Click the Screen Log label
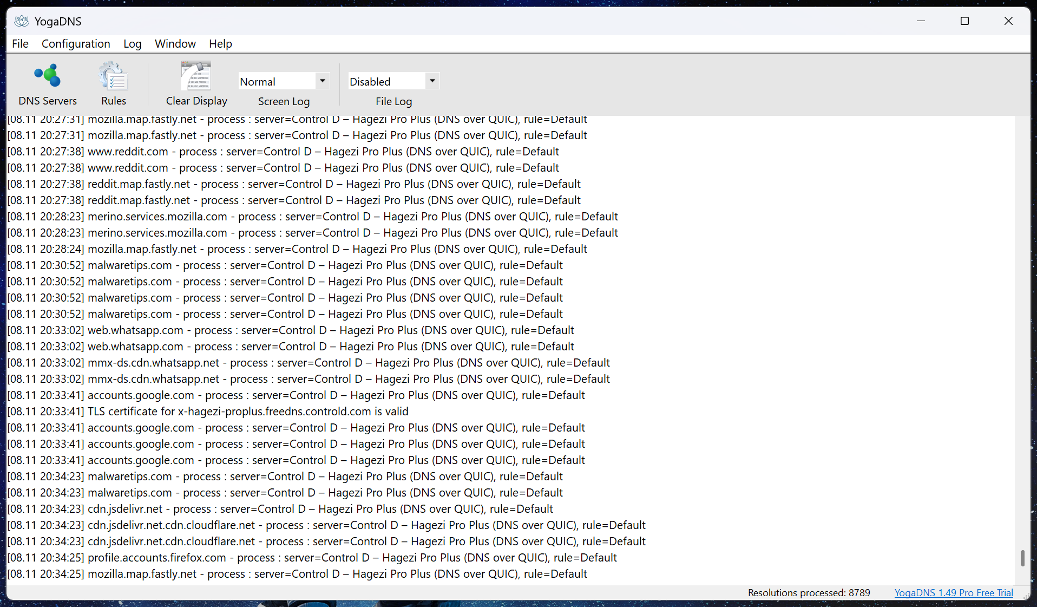1037x607 pixels. (284, 101)
